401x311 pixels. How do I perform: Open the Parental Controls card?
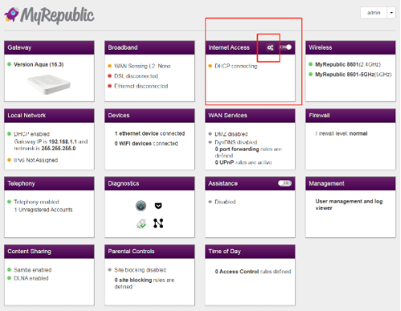click(149, 275)
